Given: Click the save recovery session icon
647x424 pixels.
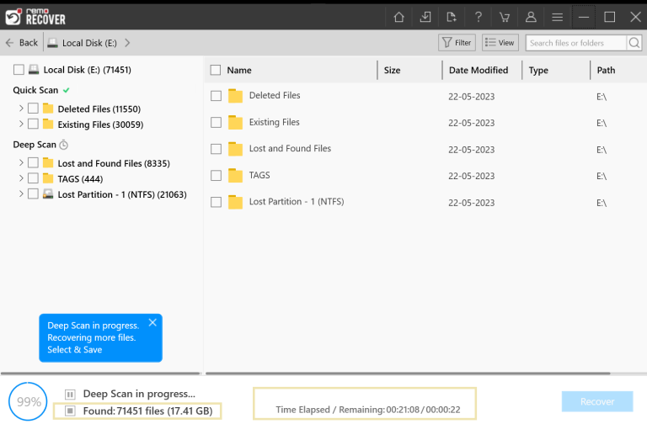Looking at the screenshot, I should [x=425, y=18].
